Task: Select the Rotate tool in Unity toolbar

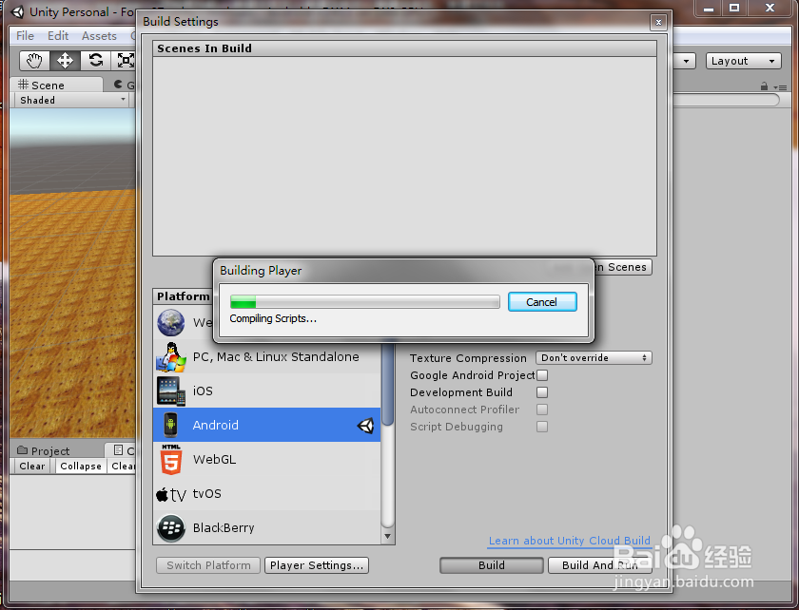Action: [95, 61]
